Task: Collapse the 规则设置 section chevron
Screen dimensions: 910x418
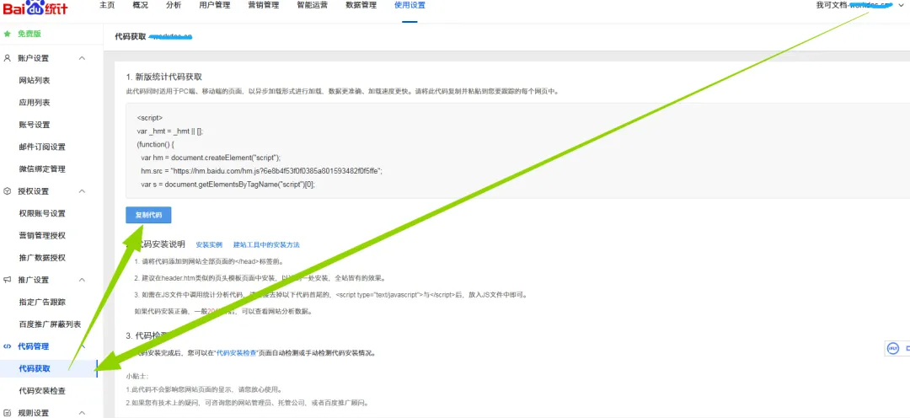Action: [82, 413]
